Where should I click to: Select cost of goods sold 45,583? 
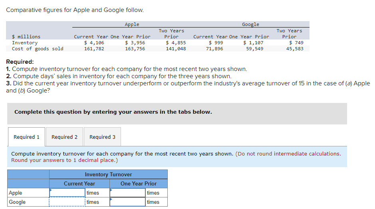click(x=295, y=49)
